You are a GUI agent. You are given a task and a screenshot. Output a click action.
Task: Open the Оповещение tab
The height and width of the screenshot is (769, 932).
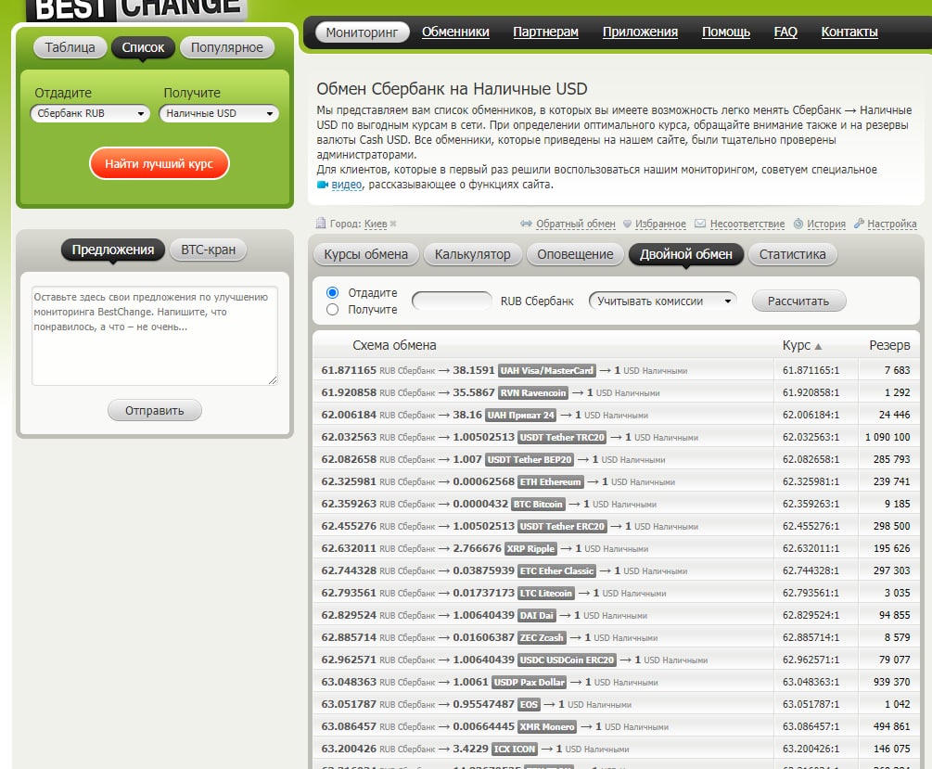click(575, 254)
